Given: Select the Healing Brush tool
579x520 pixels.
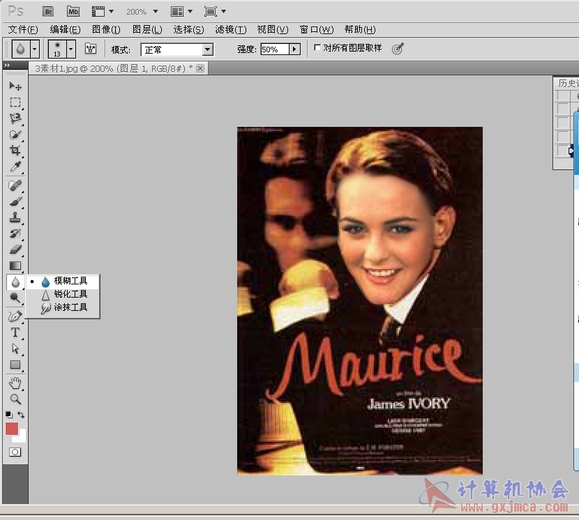Looking at the screenshot, I should click(15, 185).
